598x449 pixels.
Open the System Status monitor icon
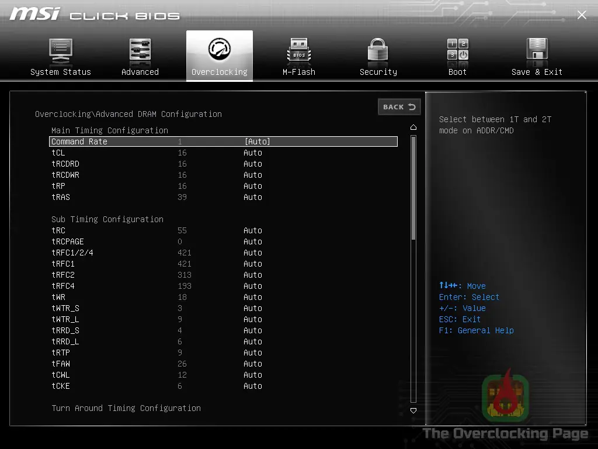coord(61,51)
